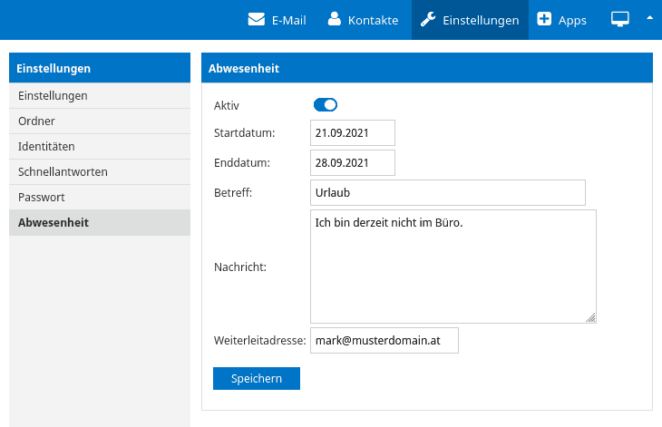Click the Enddatum date field
Screen dimensions: 662x427
pos(353,163)
